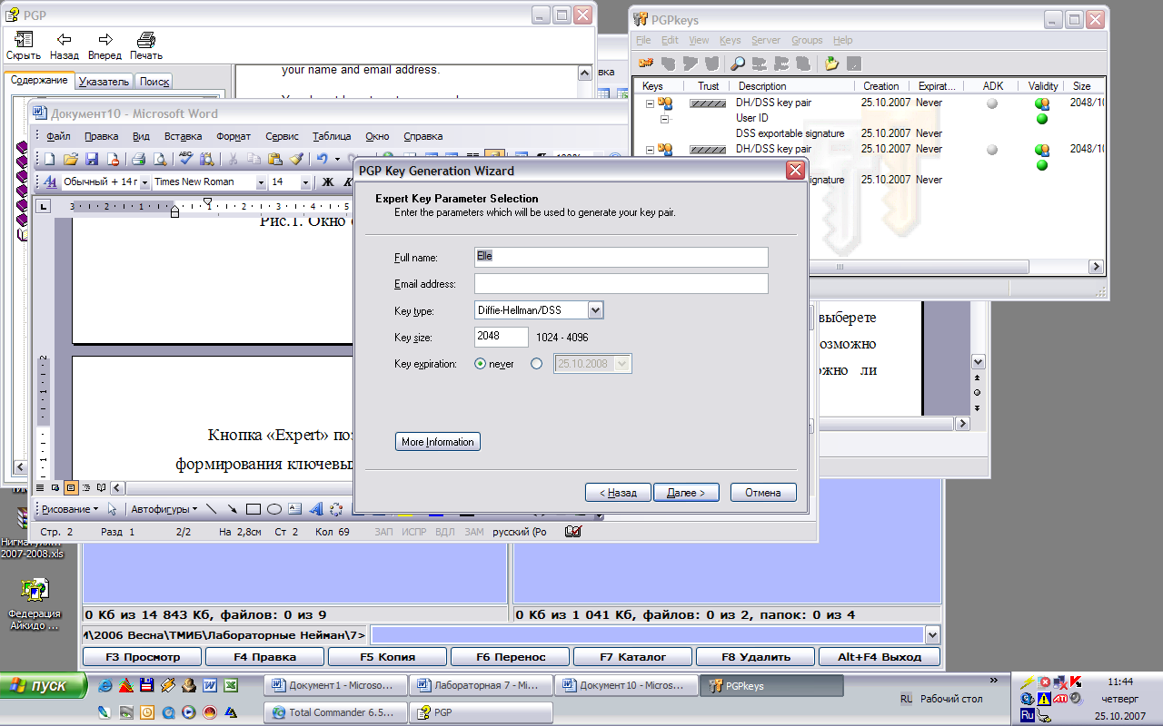This screenshot has height=726, width=1163.
Task: Click F5 Копия button in Total Commander
Action: point(388,657)
